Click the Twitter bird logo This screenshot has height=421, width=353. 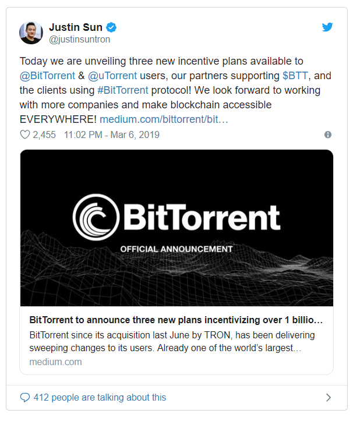(x=327, y=27)
